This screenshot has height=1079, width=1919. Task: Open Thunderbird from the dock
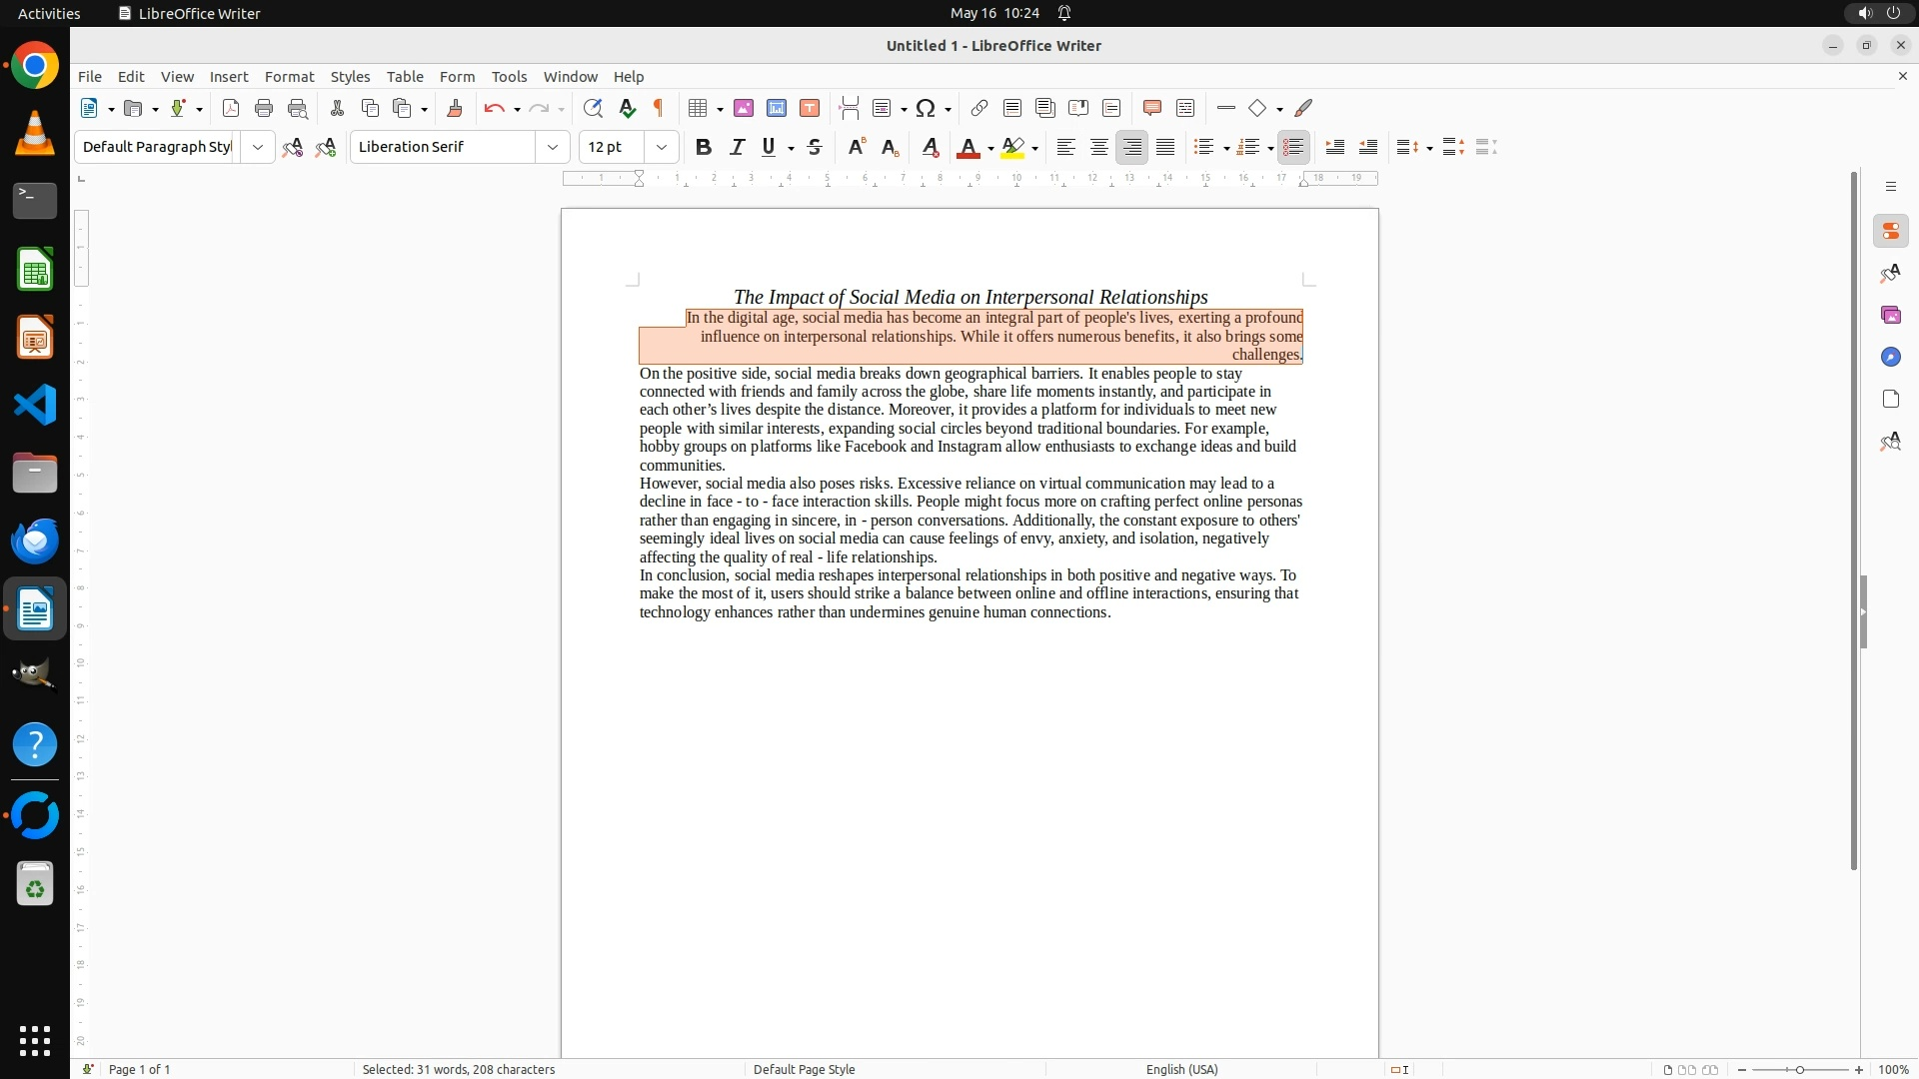(35, 540)
